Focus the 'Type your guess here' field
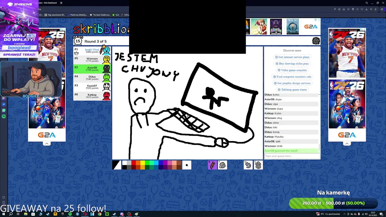 pos(292,156)
